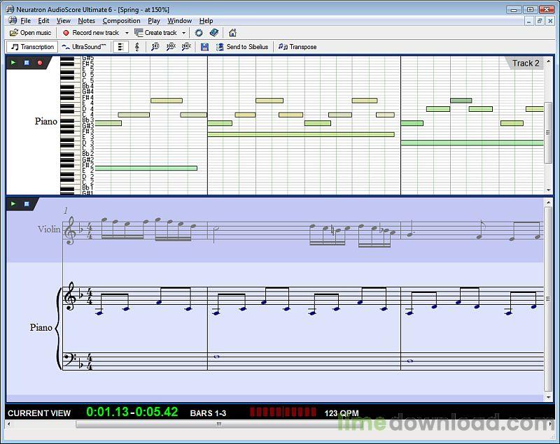Click the save floppy disk icon
Screen dimensions: 560x444
coord(204,47)
